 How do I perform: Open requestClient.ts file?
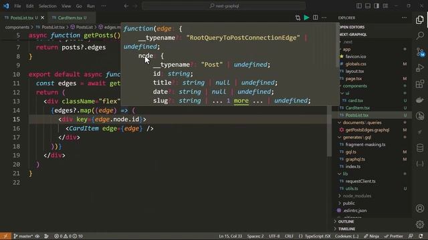tap(360, 181)
